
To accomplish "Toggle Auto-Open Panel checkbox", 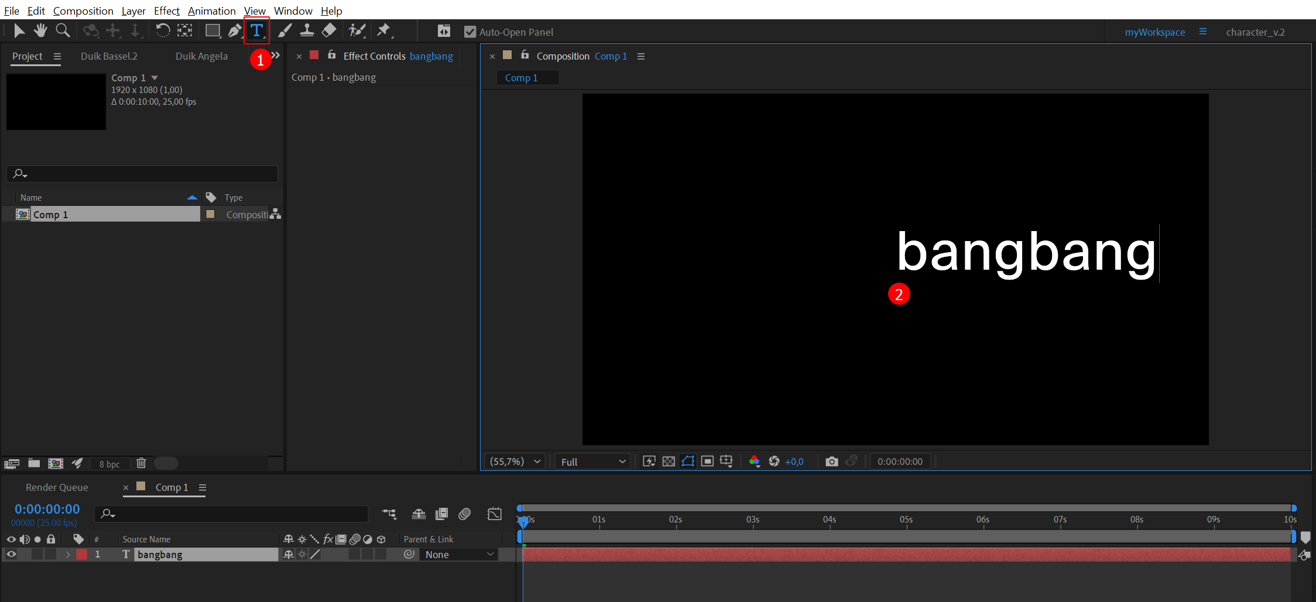I will (470, 32).
